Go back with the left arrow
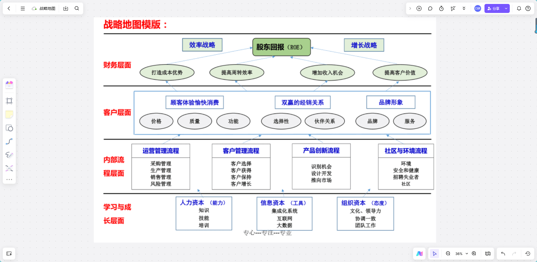The height and width of the screenshot is (262, 537). pyautogui.click(x=9, y=8)
